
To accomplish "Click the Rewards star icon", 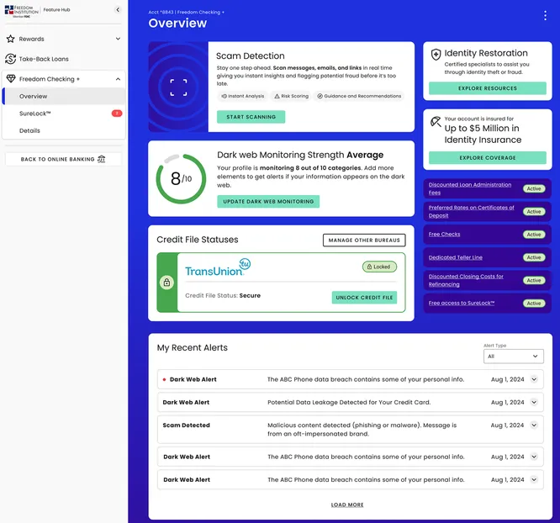I will [11, 39].
